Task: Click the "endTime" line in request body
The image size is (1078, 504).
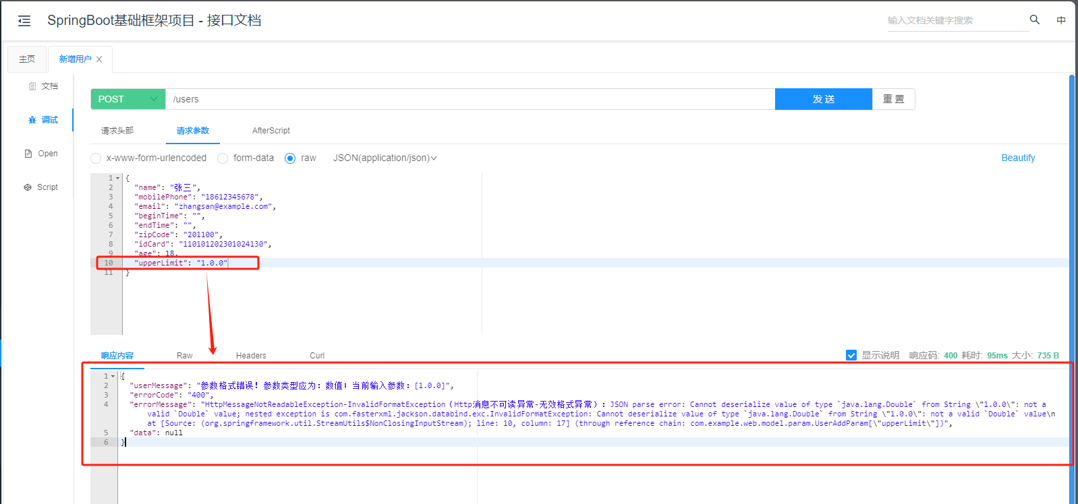Action: click(x=165, y=225)
